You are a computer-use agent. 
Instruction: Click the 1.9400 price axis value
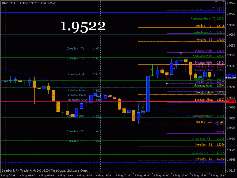[x=231, y=139]
